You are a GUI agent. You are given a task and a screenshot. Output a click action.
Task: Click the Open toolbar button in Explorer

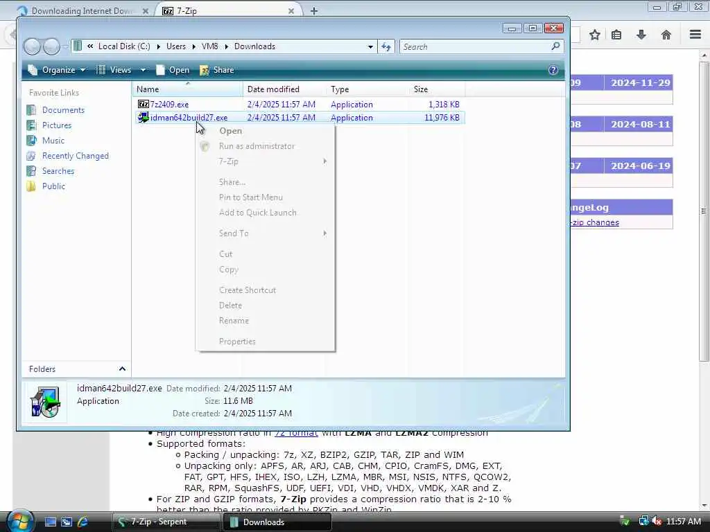click(173, 70)
